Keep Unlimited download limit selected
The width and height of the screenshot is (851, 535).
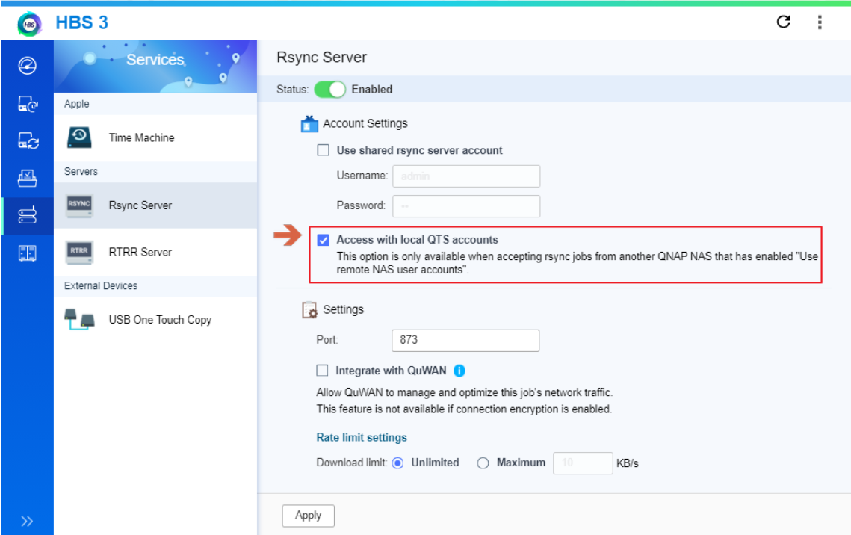[x=400, y=463]
